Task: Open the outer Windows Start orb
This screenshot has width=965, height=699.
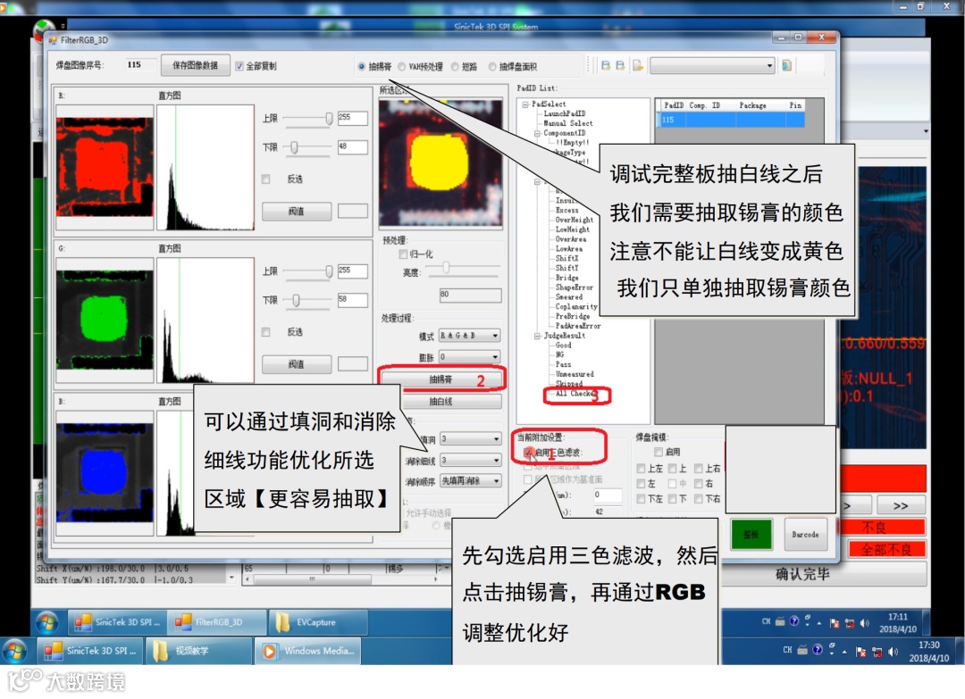Action: 15,651
